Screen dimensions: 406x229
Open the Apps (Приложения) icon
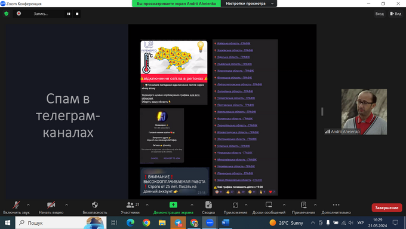(x=235, y=205)
